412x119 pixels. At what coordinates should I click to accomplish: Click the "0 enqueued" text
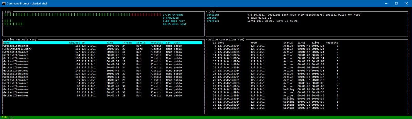click(171, 18)
